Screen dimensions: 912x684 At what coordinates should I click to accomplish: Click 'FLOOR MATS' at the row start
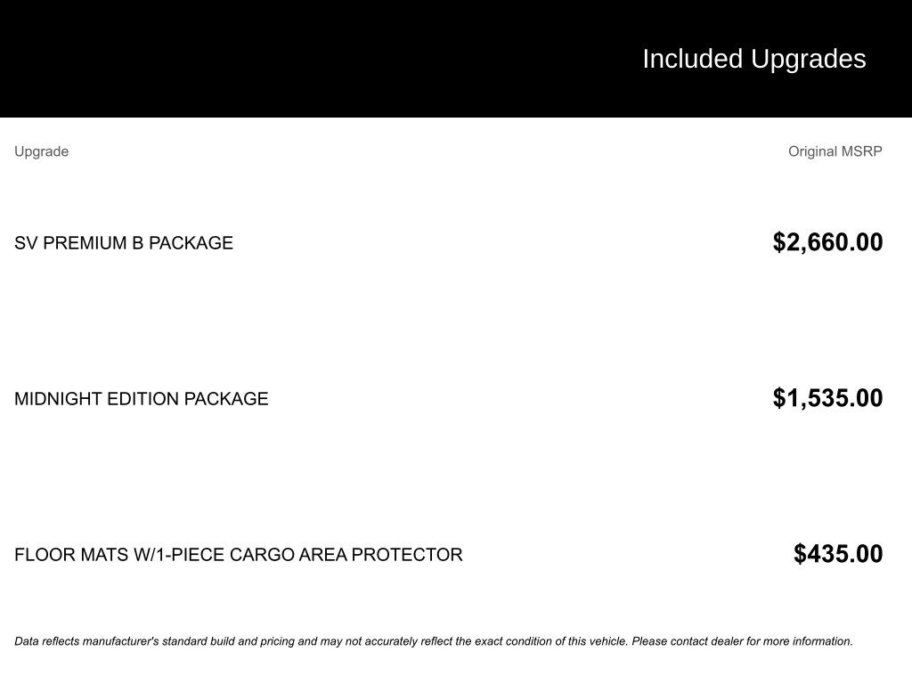click(x=71, y=555)
